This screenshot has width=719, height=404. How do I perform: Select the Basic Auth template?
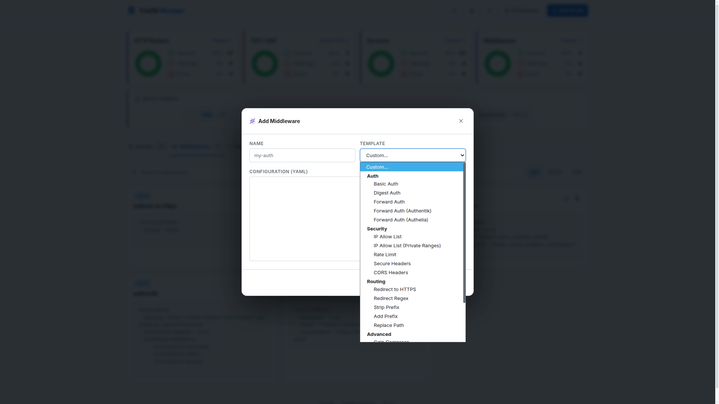(x=386, y=184)
